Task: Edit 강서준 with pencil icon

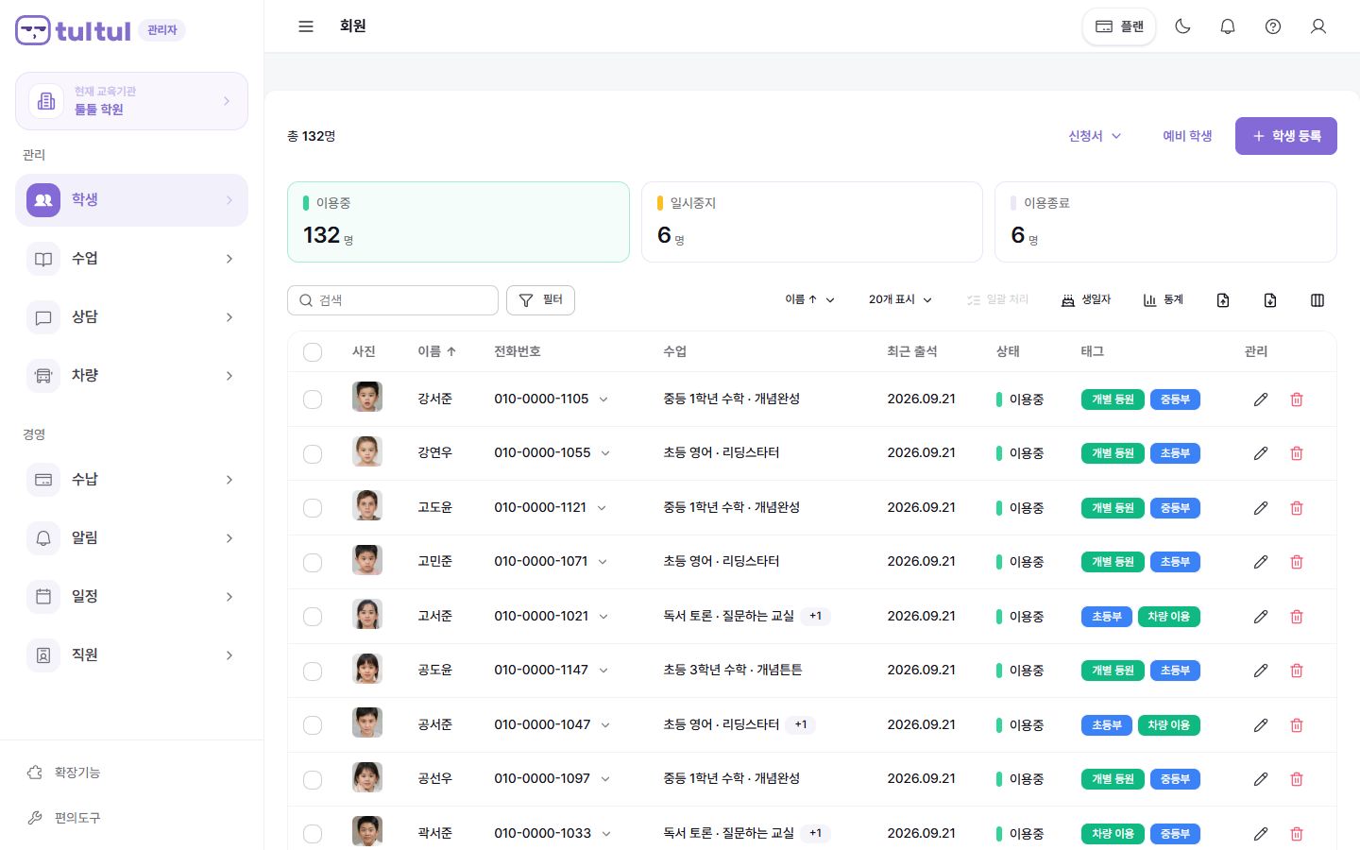Action: 1261,399
